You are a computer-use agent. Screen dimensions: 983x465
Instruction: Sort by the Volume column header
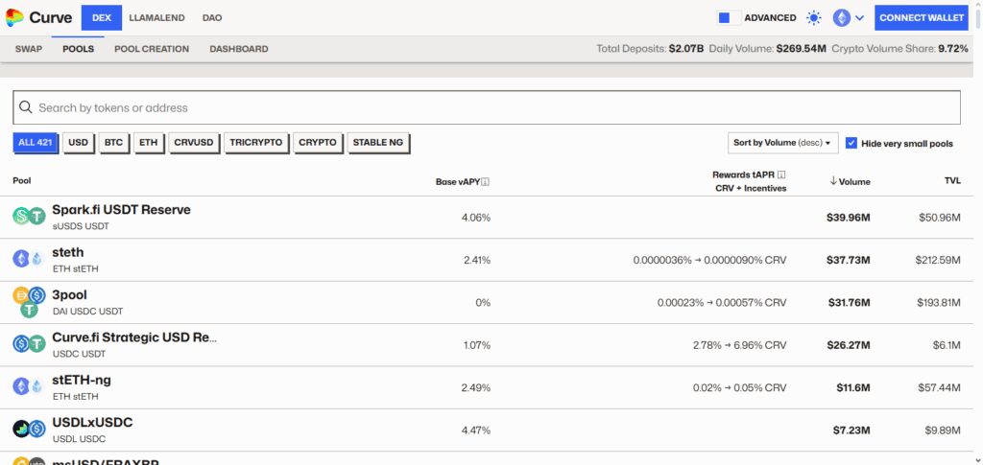tap(850, 181)
